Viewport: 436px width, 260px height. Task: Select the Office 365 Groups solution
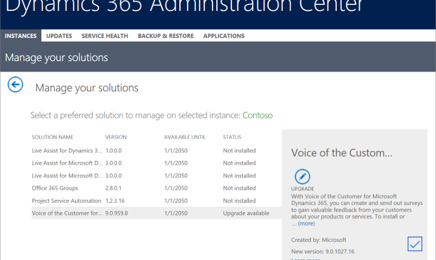56,188
